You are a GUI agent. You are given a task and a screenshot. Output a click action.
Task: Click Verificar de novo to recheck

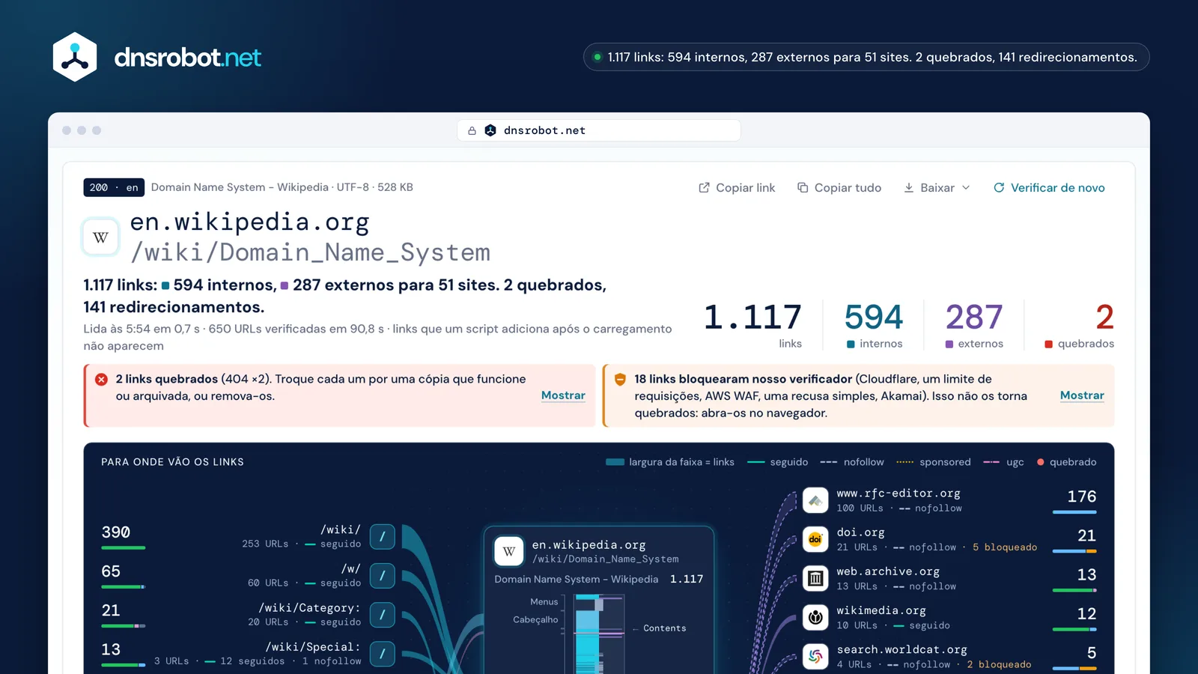(x=1049, y=188)
